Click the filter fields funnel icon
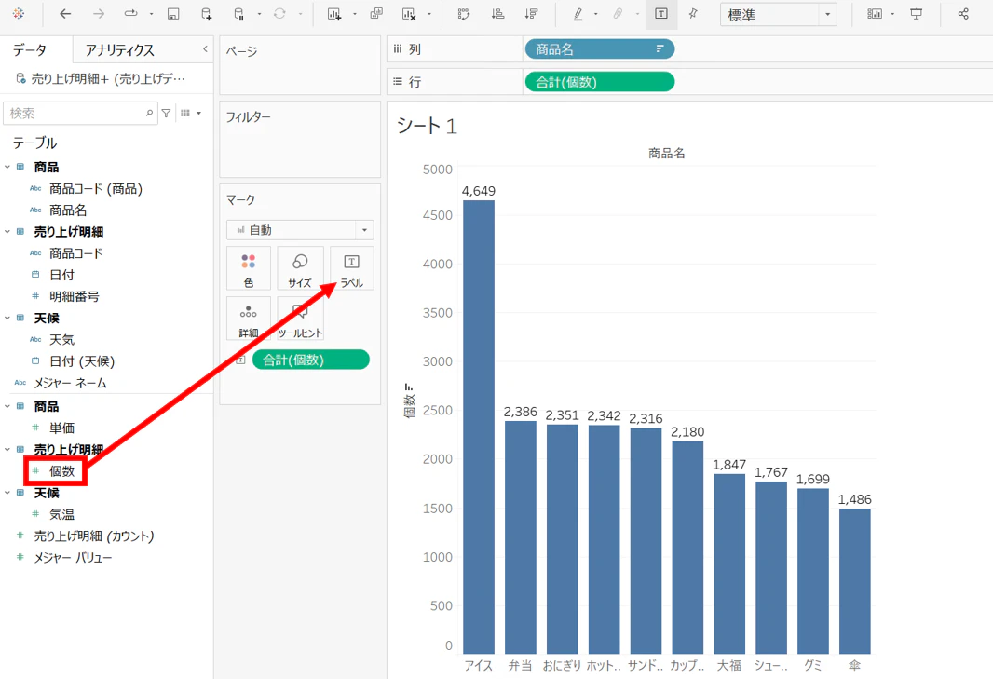 166,114
